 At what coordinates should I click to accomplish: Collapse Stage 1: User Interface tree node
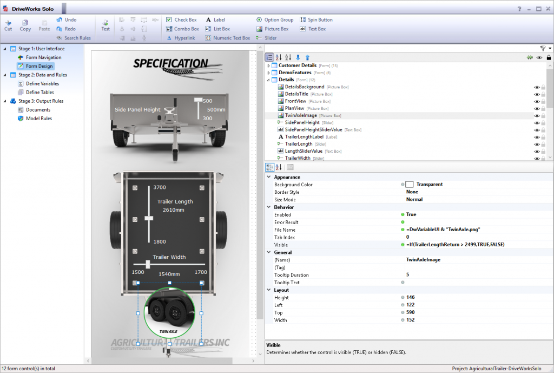pyautogui.click(x=5, y=49)
